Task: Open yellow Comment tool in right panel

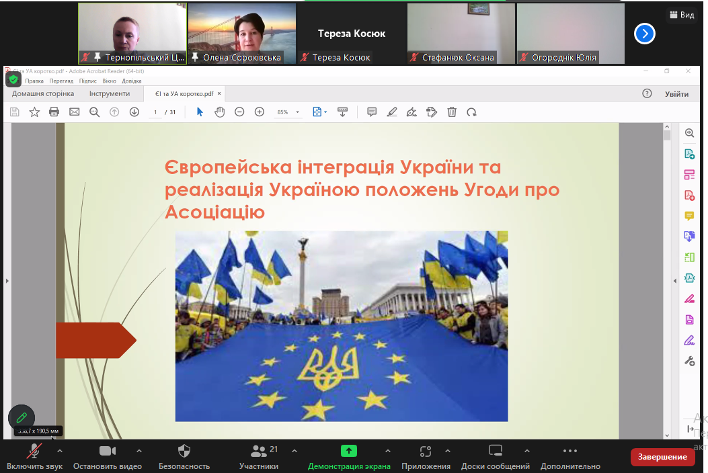Action: pyautogui.click(x=689, y=216)
